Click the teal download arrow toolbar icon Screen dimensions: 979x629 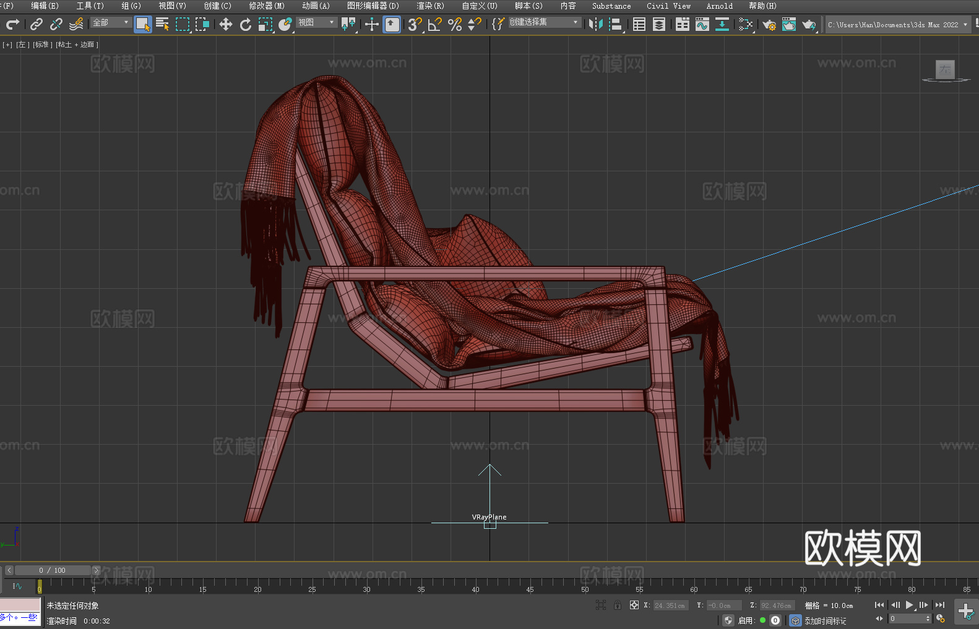point(722,24)
